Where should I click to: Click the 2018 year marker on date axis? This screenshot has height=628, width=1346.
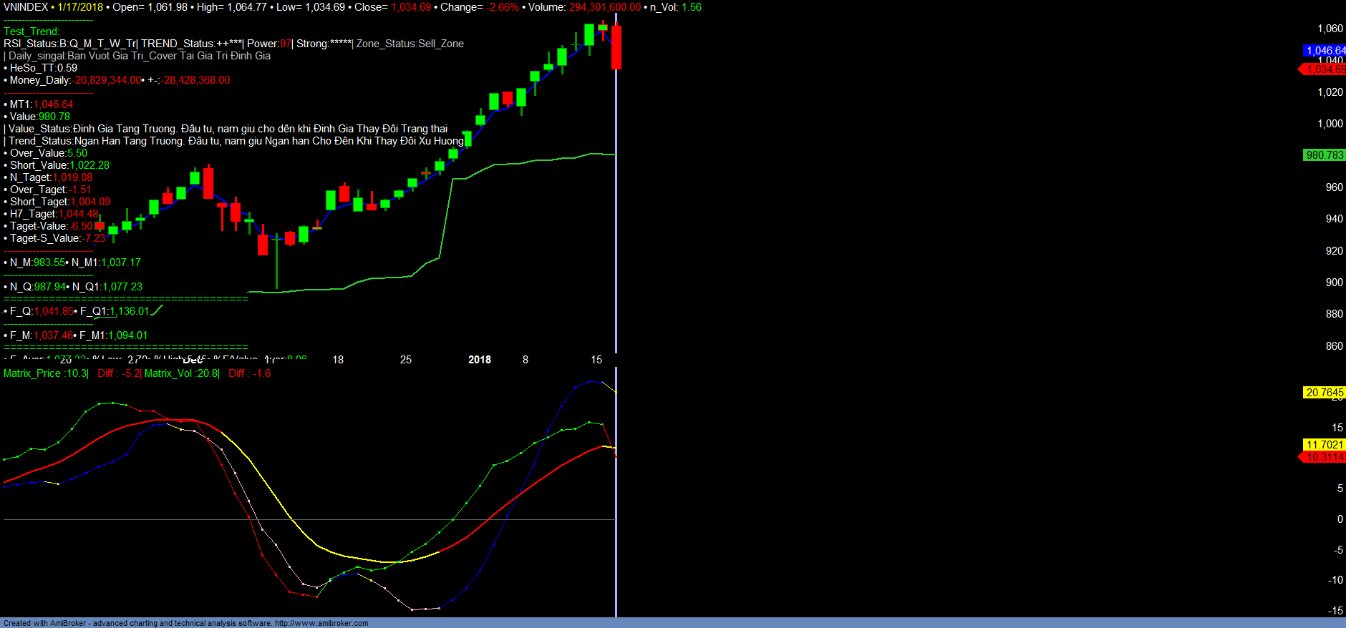(x=479, y=360)
